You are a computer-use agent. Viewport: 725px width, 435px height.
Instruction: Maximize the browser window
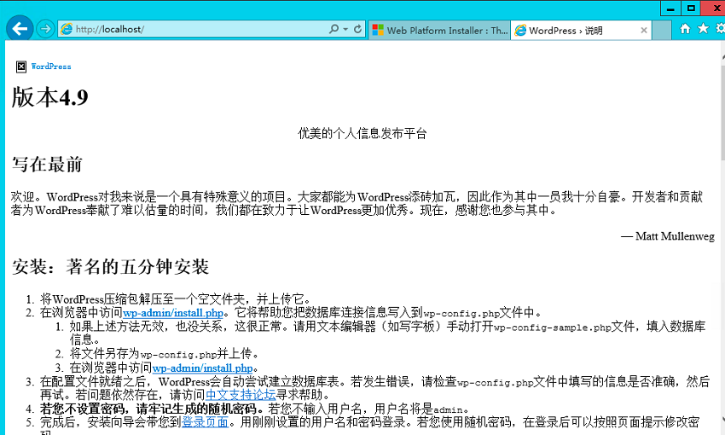tap(691, 9)
